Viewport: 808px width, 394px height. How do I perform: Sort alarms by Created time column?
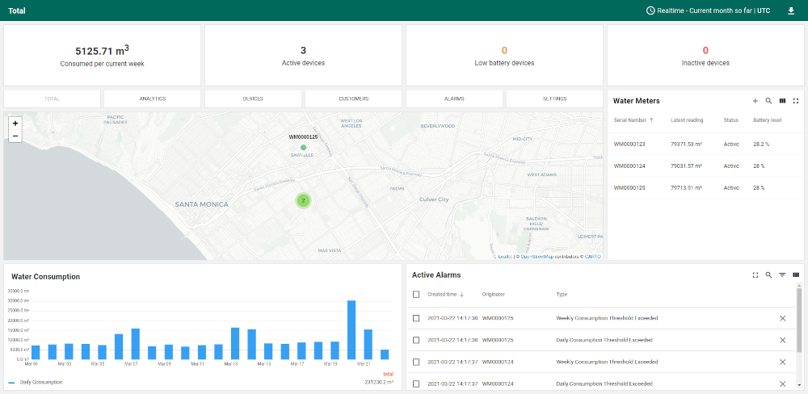pos(442,295)
